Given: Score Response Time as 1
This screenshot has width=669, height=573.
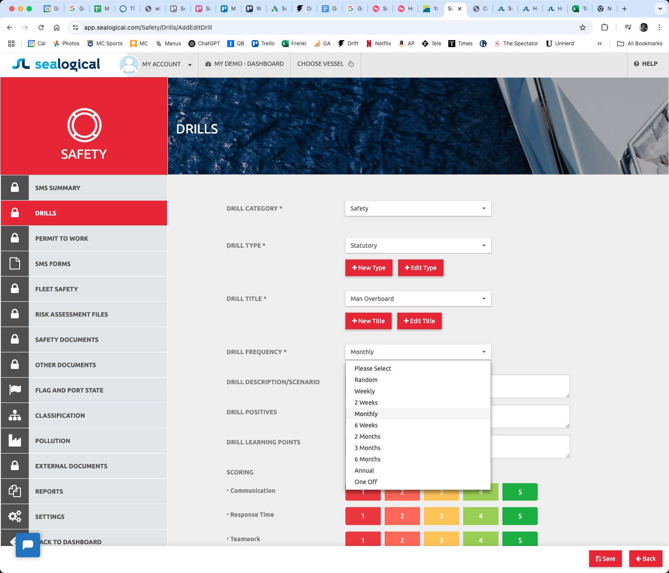Looking at the screenshot, I should (x=363, y=516).
